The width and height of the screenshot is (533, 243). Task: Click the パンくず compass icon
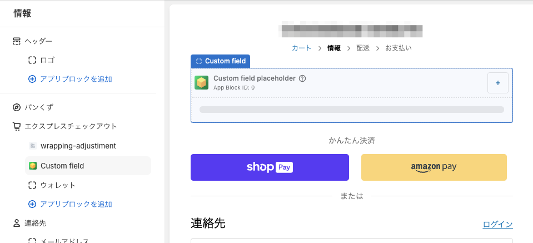[17, 107]
